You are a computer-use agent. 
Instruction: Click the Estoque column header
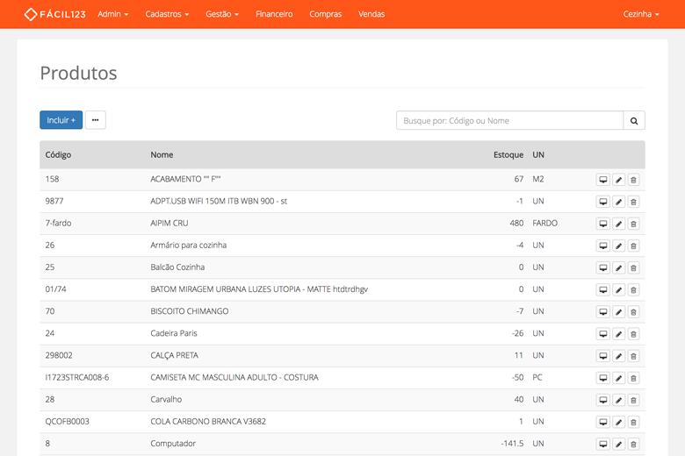pyautogui.click(x=508, y=154)
